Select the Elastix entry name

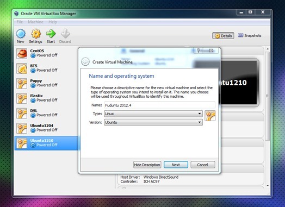click(x=36, y=96)
